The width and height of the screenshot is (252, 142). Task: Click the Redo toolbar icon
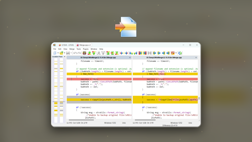click(x=79, y=53)
